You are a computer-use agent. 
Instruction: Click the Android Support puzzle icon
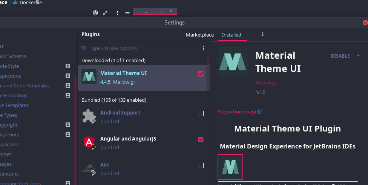point(89,116)
